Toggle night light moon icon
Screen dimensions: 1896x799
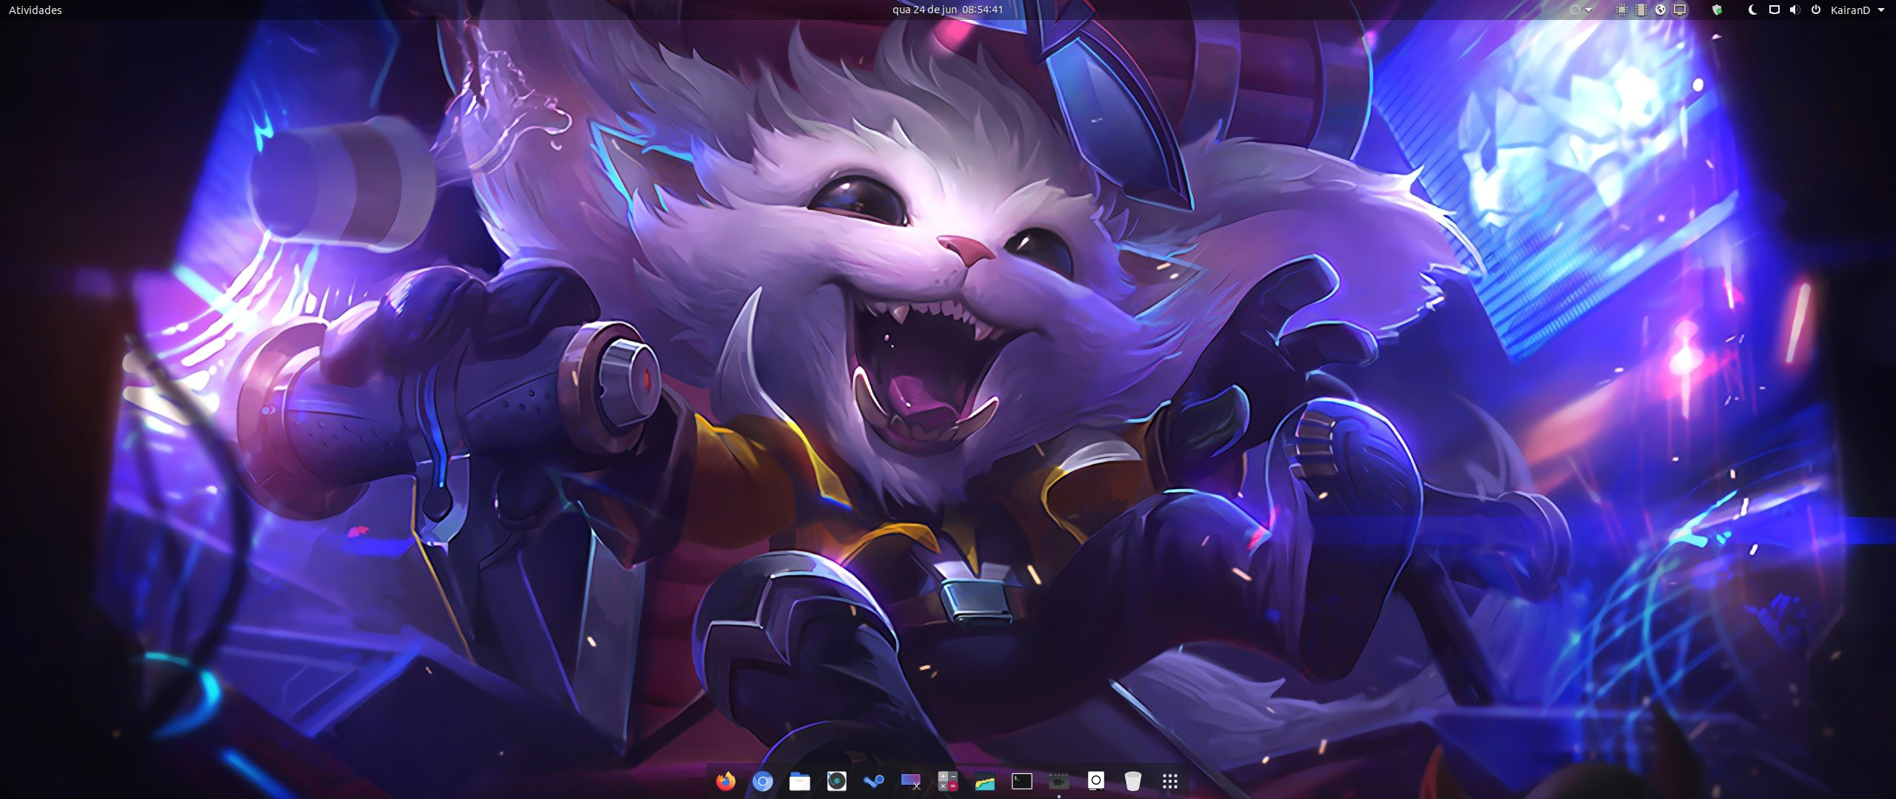click(1752, 10)
